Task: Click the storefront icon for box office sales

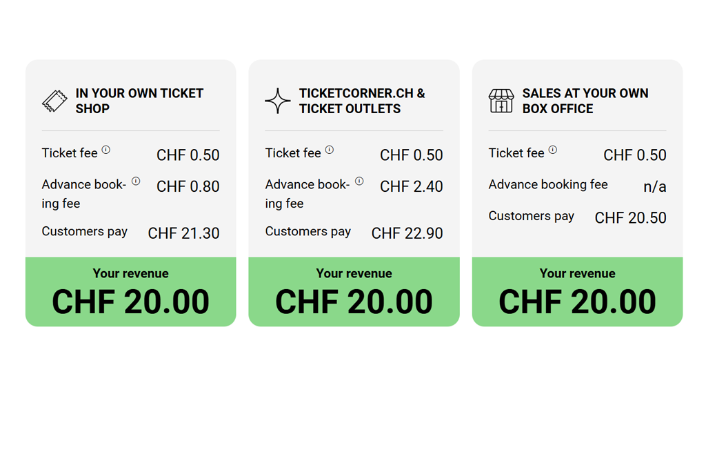Action: pyautogui.click(x=501, y=101)
